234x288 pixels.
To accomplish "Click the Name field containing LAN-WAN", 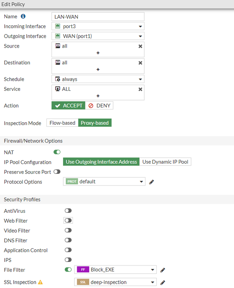I will [98, 16].
